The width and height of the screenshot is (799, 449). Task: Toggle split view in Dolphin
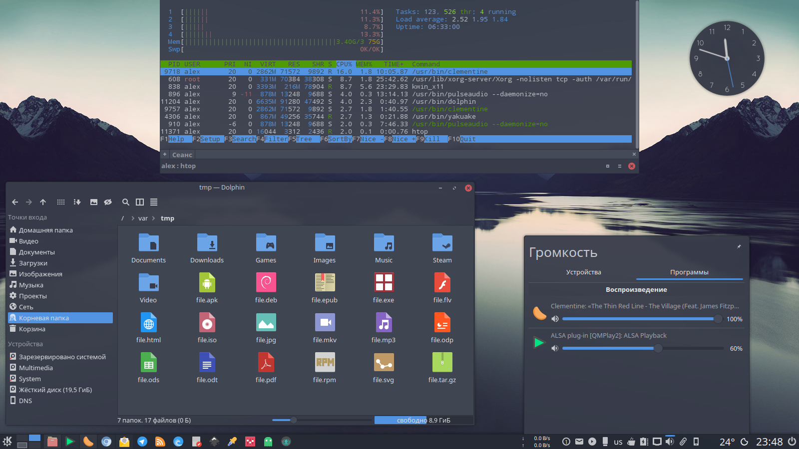(140, 202)
